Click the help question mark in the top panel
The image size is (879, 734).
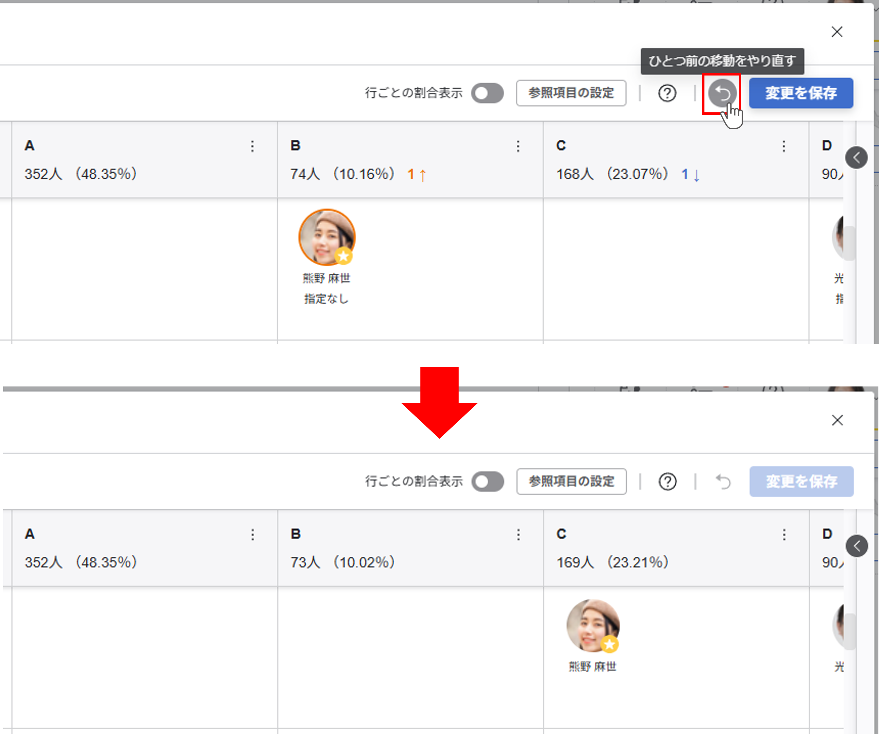coord(667,93)
